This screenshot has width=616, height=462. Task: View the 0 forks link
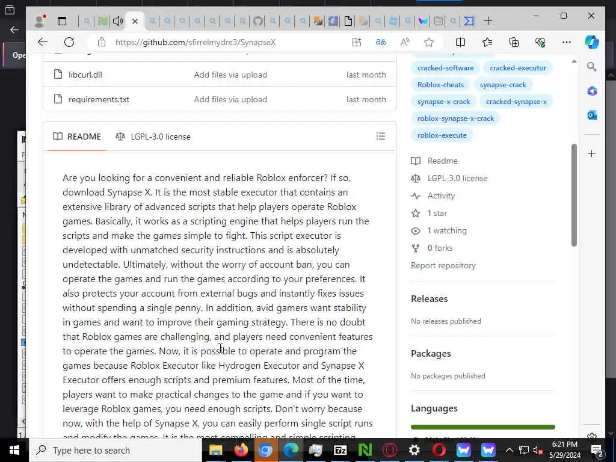coord(432,248)
